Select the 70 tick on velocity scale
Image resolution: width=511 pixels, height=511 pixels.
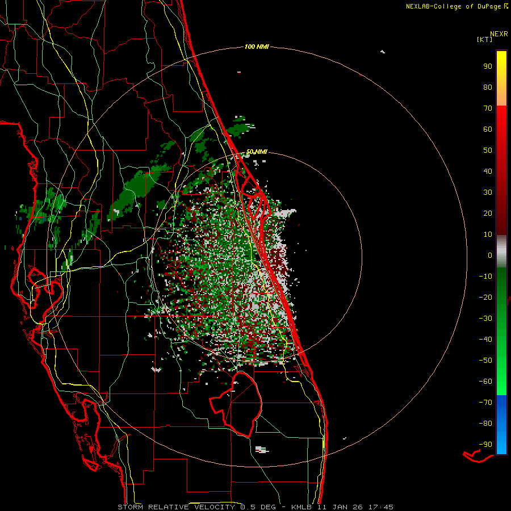click(488, 108)
